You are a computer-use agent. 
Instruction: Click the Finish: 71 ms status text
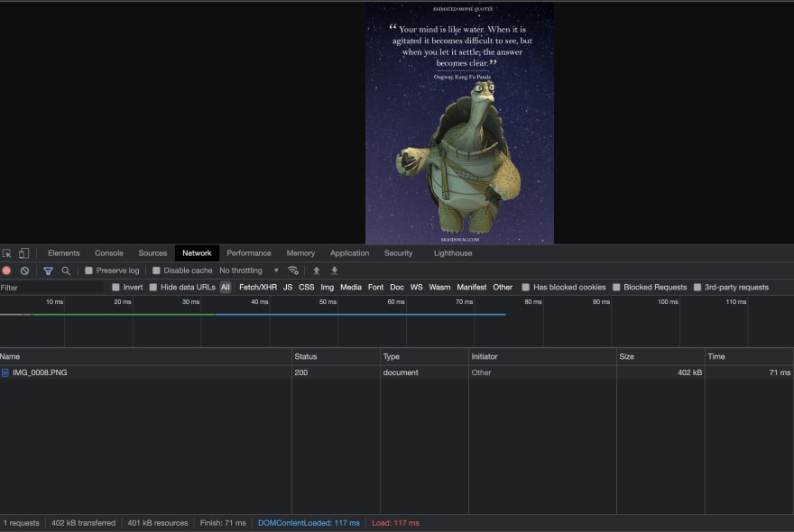click(223, 523)
